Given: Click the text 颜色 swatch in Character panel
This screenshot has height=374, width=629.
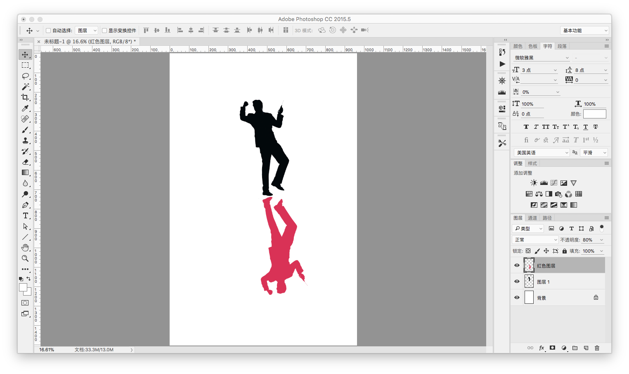Looking at the screenshot, I should (x=594, y=114).
